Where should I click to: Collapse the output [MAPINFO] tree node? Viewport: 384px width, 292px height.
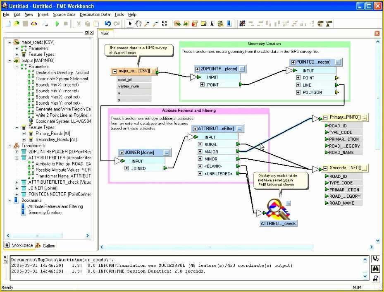(x=10, y=60)
